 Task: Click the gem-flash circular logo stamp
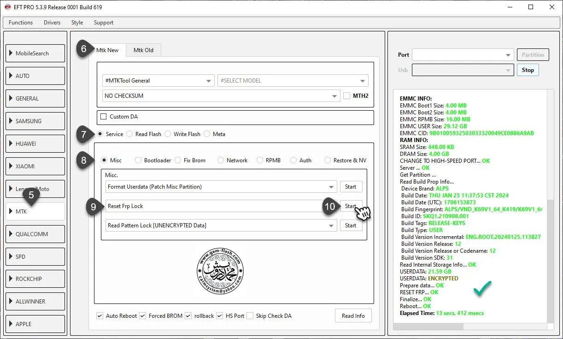click(x=220, y=272)
